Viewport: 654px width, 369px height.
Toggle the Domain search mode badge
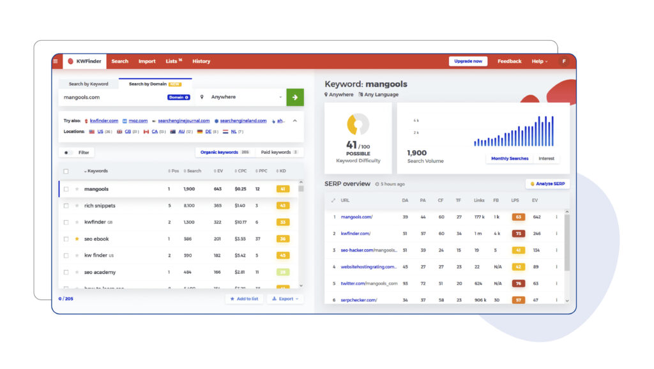[x=179, y=97]
